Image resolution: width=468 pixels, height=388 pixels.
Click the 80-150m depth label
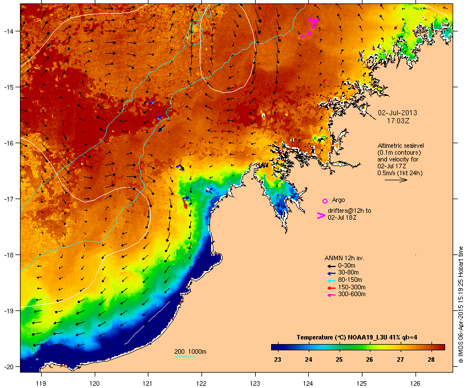click(x=350, y=280)
